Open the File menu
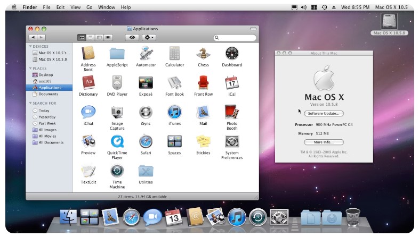The image size is (419, 237). [x=46, y=7]
